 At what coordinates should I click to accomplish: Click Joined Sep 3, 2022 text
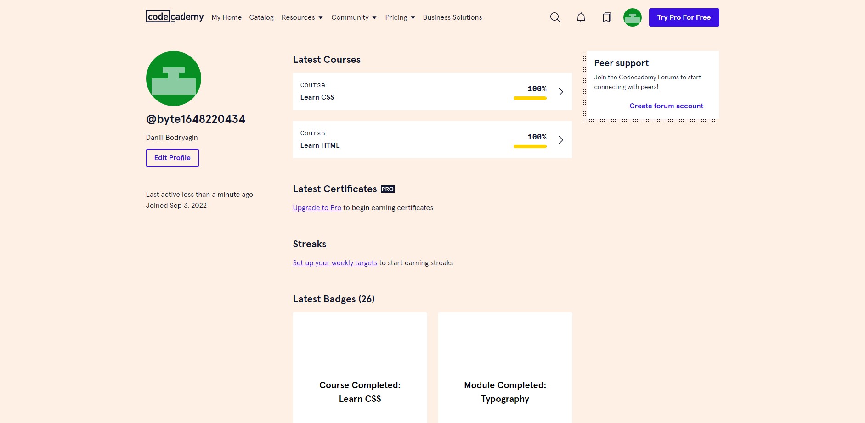tap(176, 206)
